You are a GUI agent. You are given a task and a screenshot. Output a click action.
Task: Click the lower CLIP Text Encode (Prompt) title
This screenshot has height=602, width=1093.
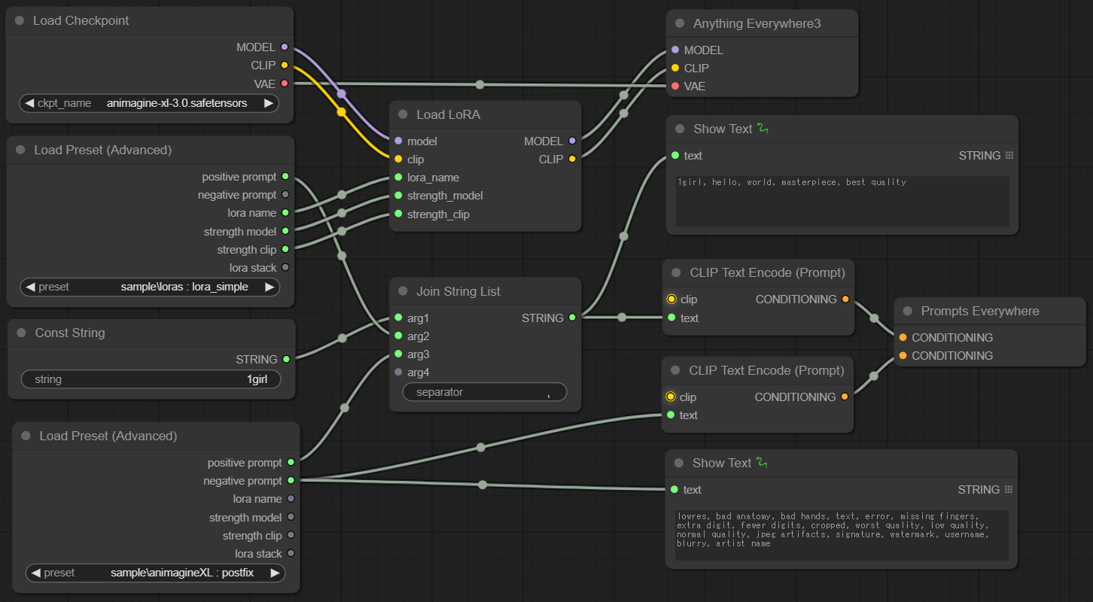(x=766, y=370)
